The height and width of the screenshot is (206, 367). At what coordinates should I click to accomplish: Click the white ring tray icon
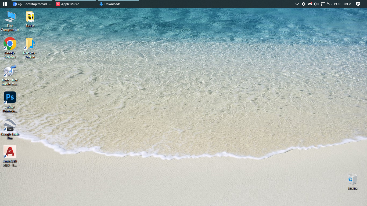coord(304,4)
